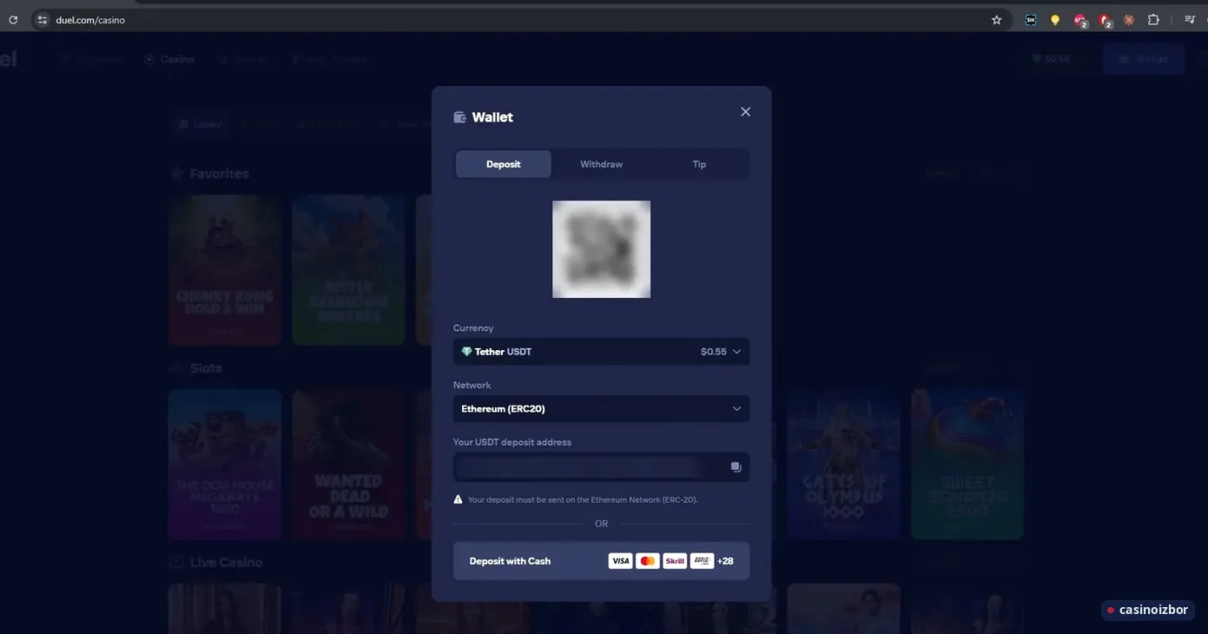This screenshot has height=634, width=1208.
Task: Click the $0.55 balance in Currency field
Action: tap(713, 352)
